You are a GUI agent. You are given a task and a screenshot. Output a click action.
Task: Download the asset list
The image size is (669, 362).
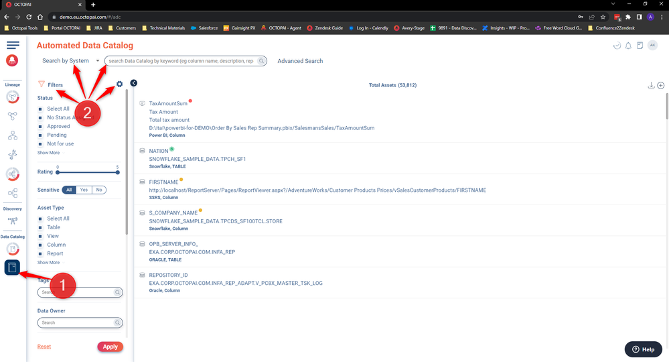click(x=651, y=85)
